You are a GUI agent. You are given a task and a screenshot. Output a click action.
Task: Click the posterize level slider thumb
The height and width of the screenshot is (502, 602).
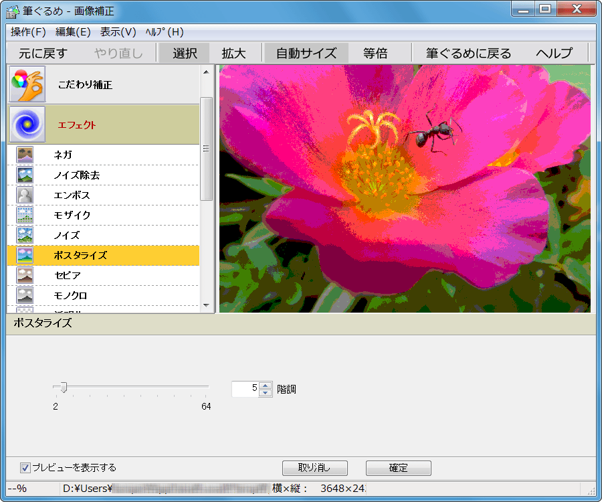click(x=64, y=387)
